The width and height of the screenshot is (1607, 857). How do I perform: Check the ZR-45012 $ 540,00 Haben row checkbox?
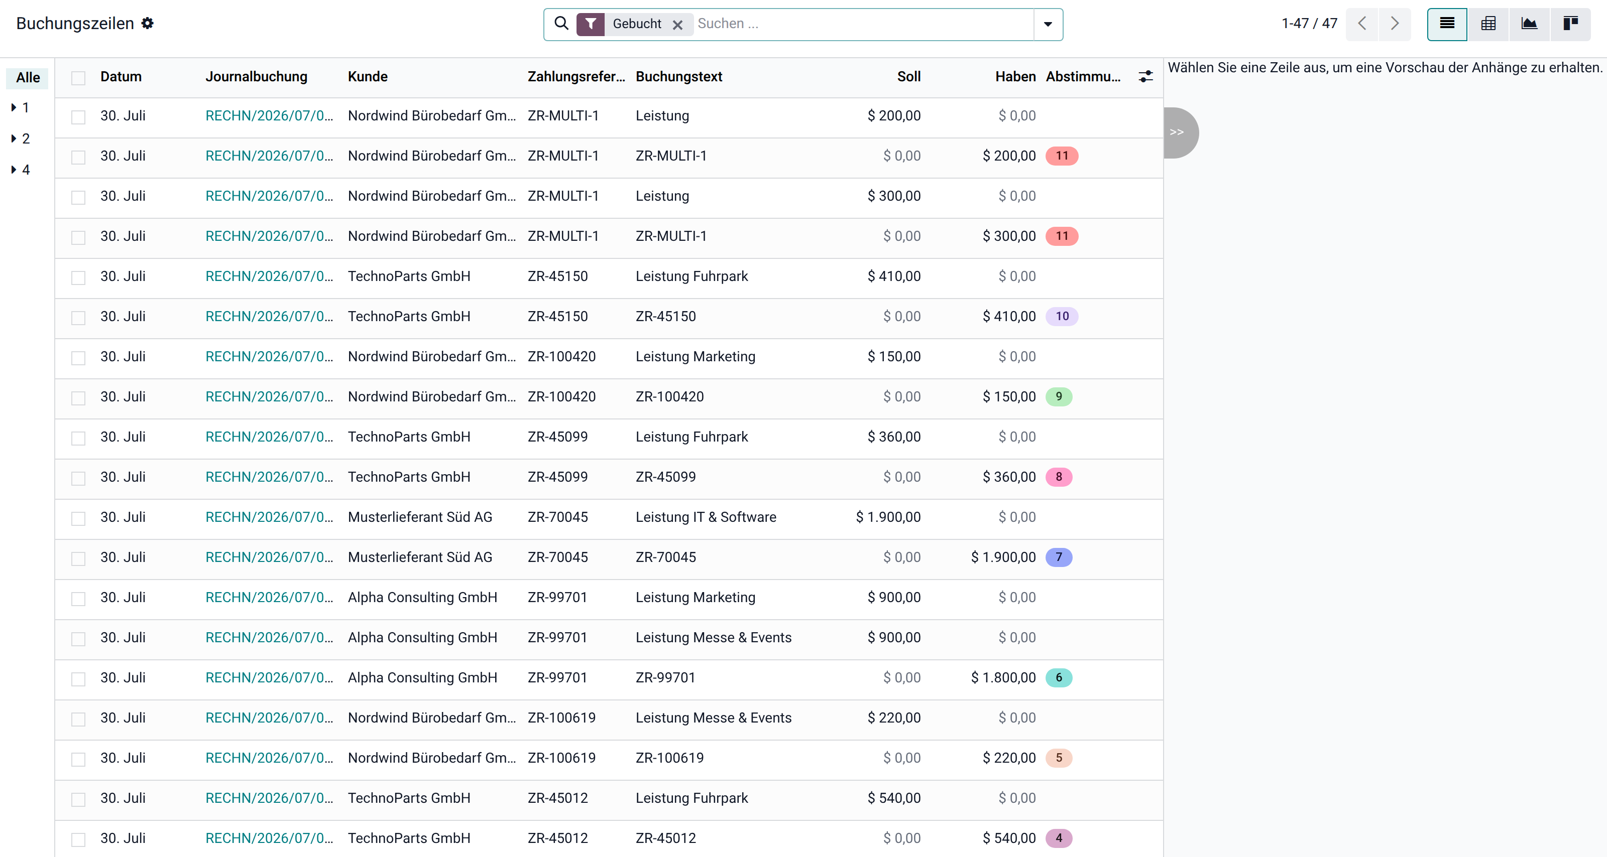pyautogui.click(x=78, y=839)
